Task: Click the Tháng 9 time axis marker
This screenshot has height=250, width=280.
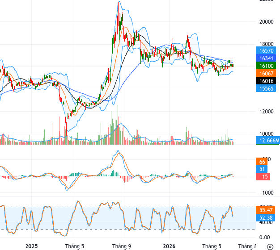Action: 121,246
